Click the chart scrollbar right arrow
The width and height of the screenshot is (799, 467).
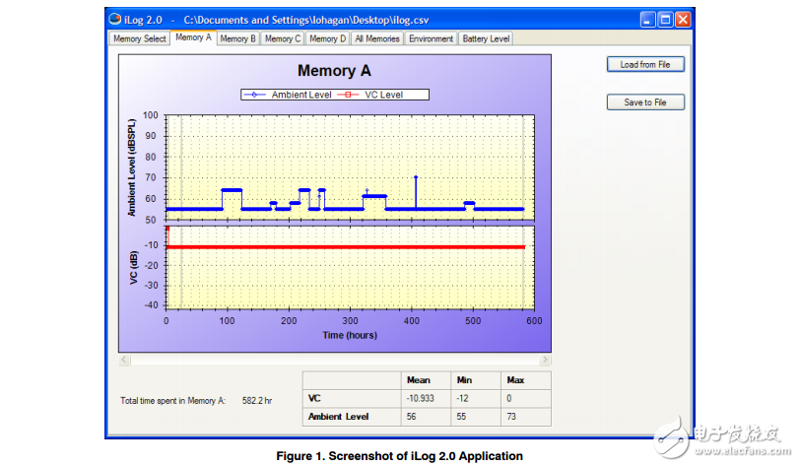click(x=545, y=360)
